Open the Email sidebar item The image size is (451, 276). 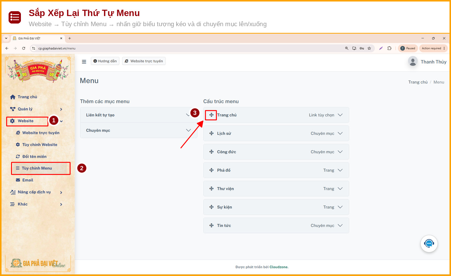pos(25,180)
